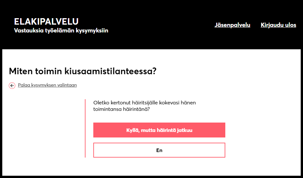Click the underlined 'Palaa kysymyksen valintaan' text
Image resolution: width=303 pixels, height=178 pixels.
[x=47, y=85]
